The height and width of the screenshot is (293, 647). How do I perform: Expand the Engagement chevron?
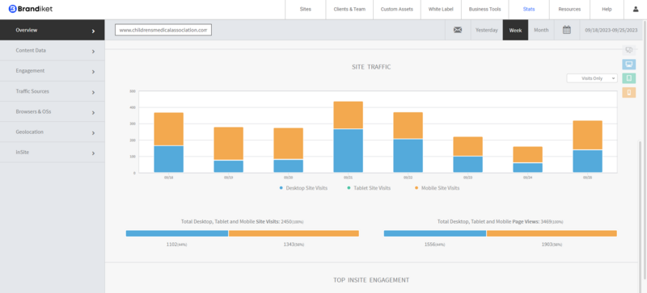[93, 72]
